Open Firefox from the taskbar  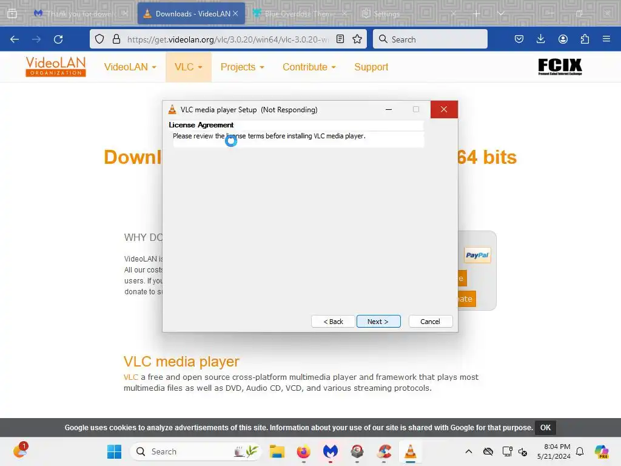click(304, 451)
